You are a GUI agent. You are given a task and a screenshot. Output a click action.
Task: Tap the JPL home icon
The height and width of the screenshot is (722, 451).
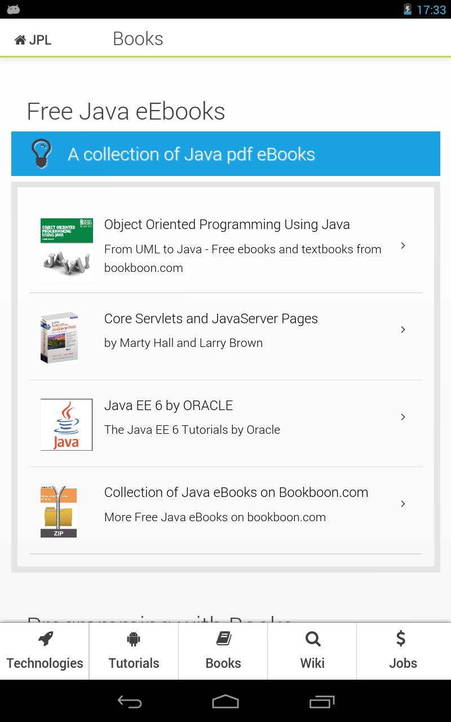[20, 39]
